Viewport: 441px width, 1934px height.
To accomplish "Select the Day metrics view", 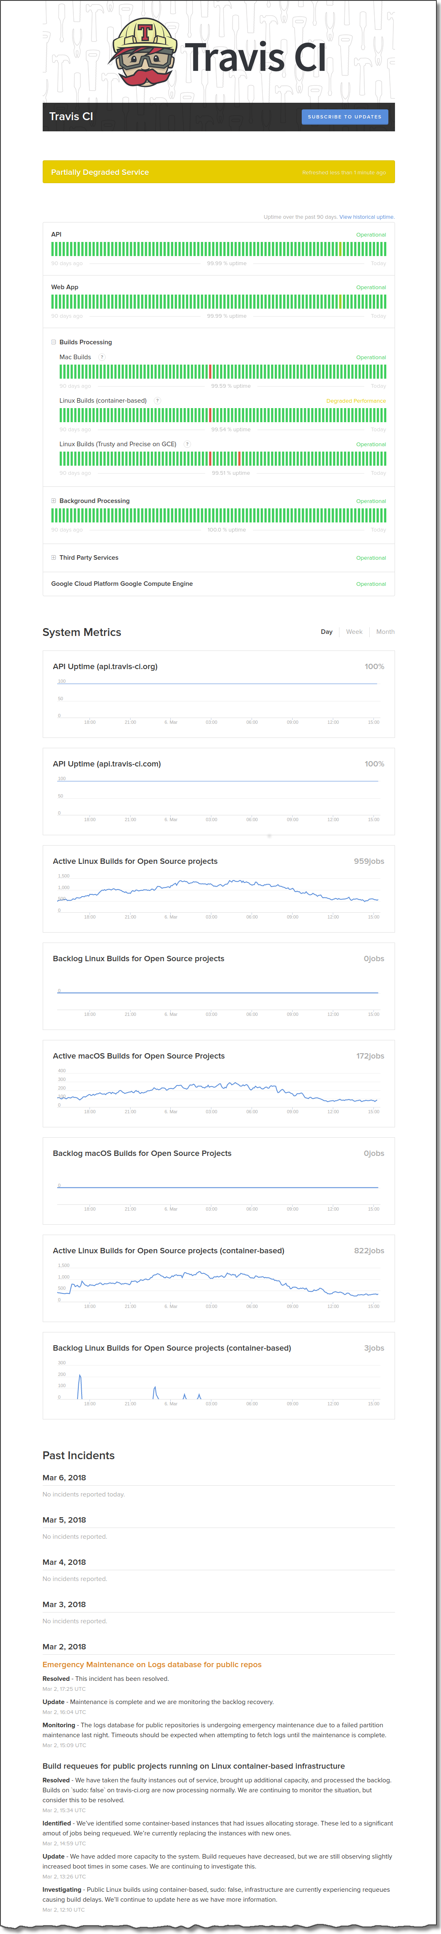I will tap(326, 632).
